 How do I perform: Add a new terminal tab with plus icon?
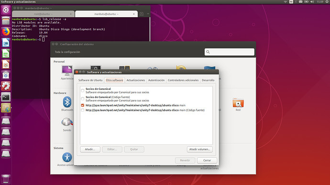(142, 14)
